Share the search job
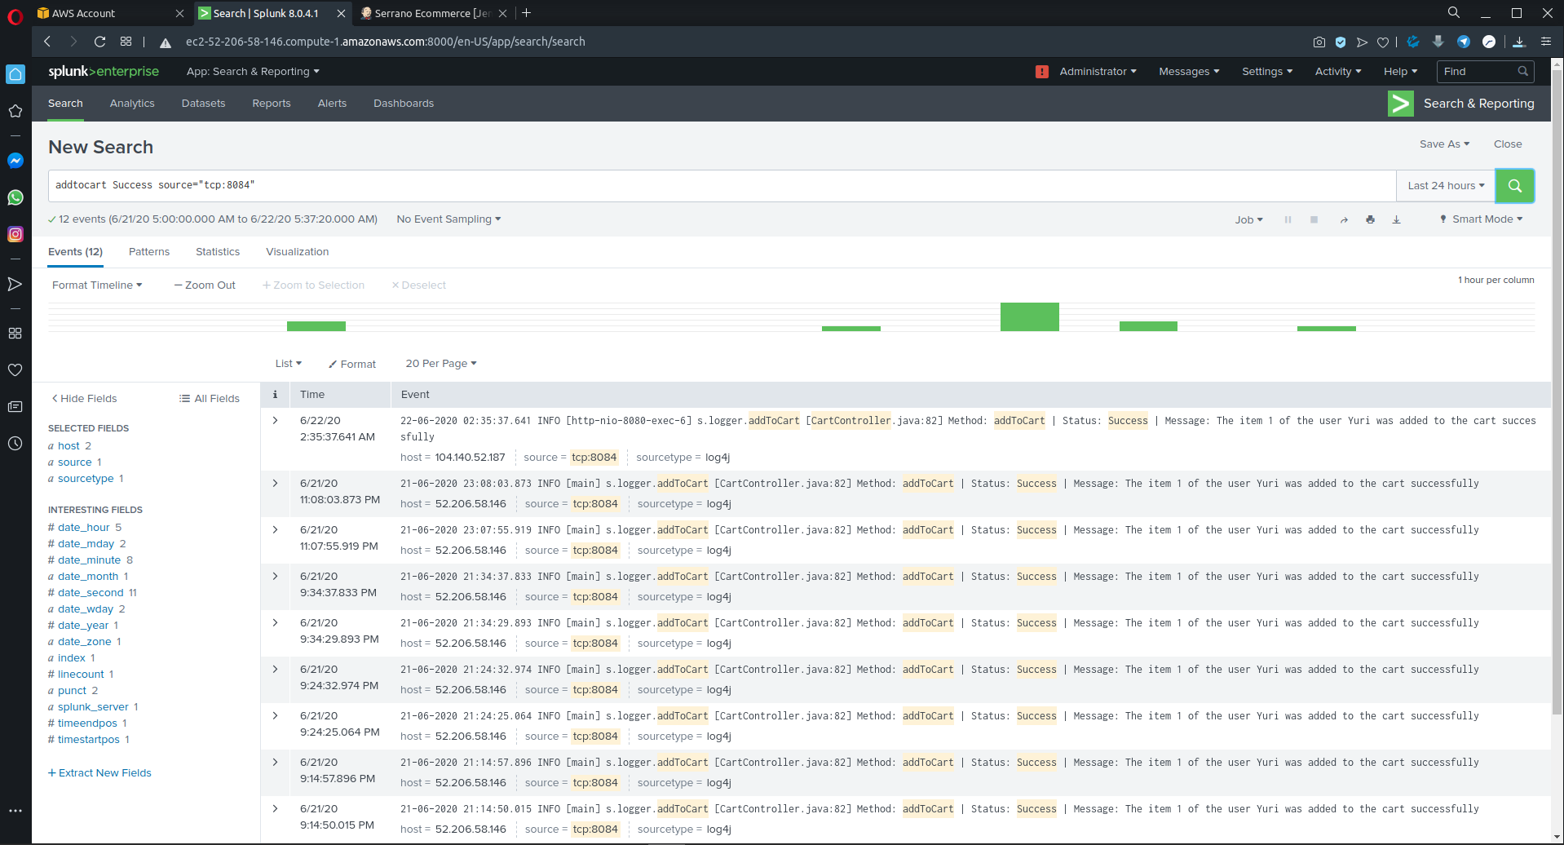1564x845 pixels. click(1344, 219)
